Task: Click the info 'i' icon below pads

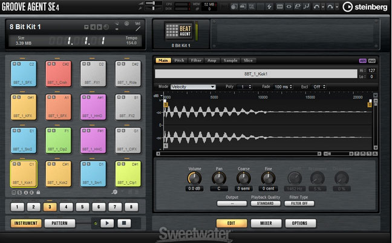Action: (x=26, y=193)
